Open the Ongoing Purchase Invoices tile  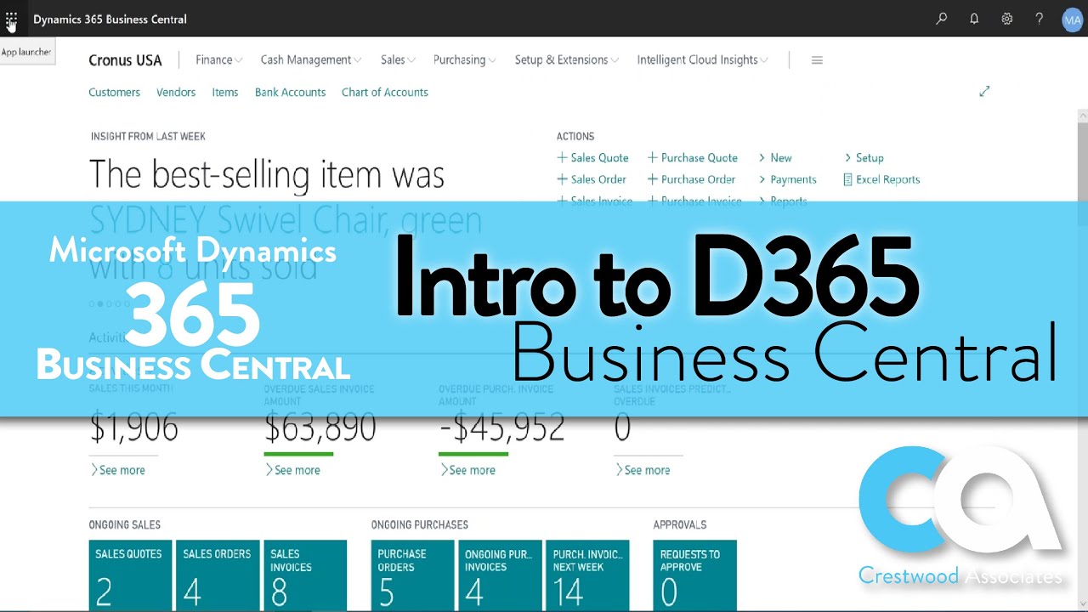pos(500,575)
